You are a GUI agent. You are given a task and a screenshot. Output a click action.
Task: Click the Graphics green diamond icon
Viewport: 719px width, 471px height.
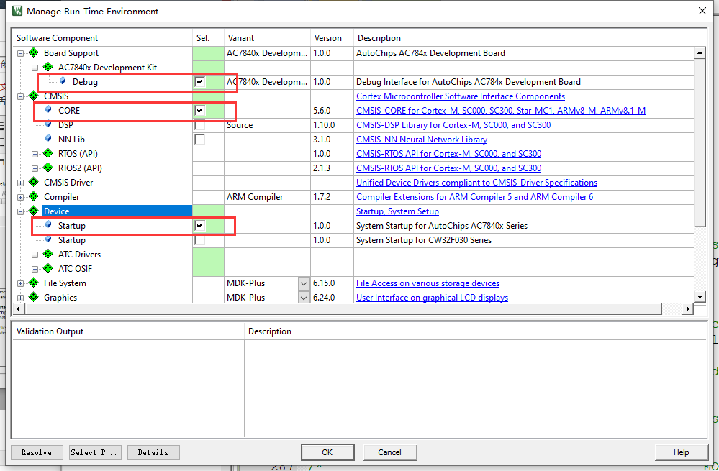coord(34,297)
